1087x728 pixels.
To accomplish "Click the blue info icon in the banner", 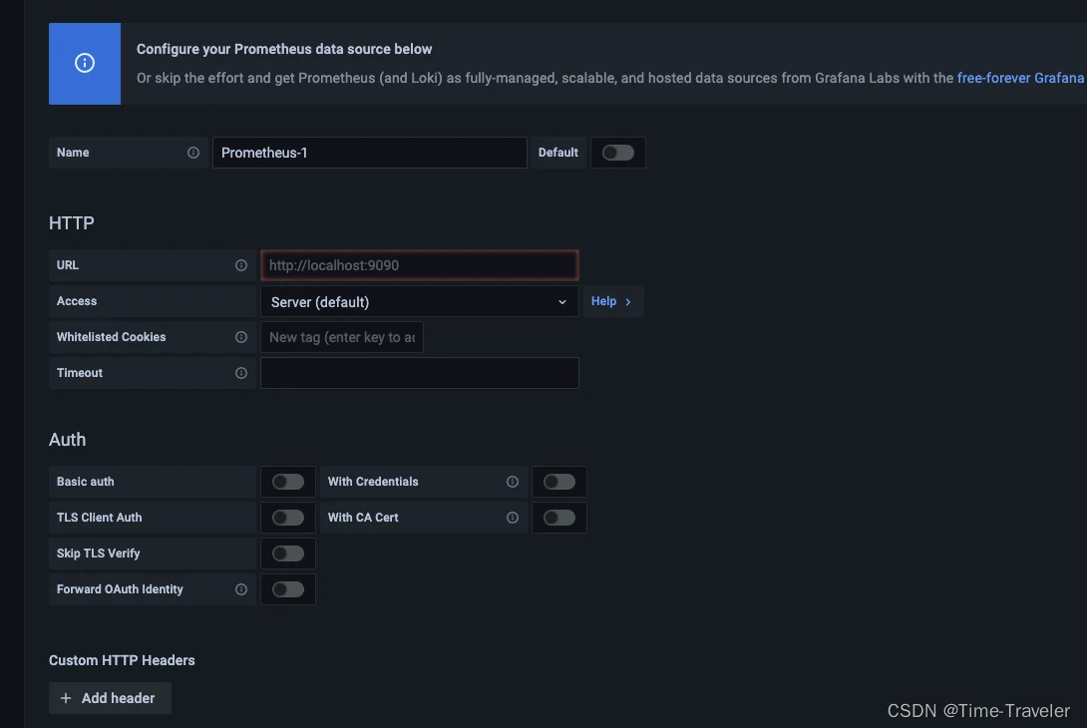I will click(85, 63).
